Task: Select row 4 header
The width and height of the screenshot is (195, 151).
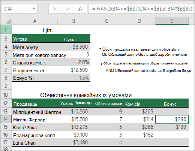Action: point(6,47)
